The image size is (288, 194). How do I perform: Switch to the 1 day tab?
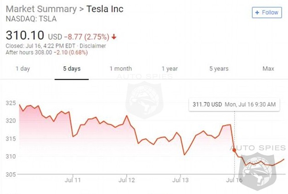click(23, 69)
